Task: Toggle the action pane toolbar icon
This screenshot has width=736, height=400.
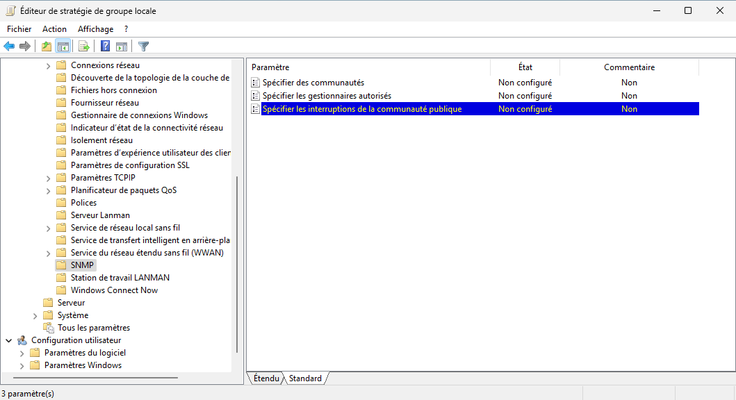Action: [122, 47]
